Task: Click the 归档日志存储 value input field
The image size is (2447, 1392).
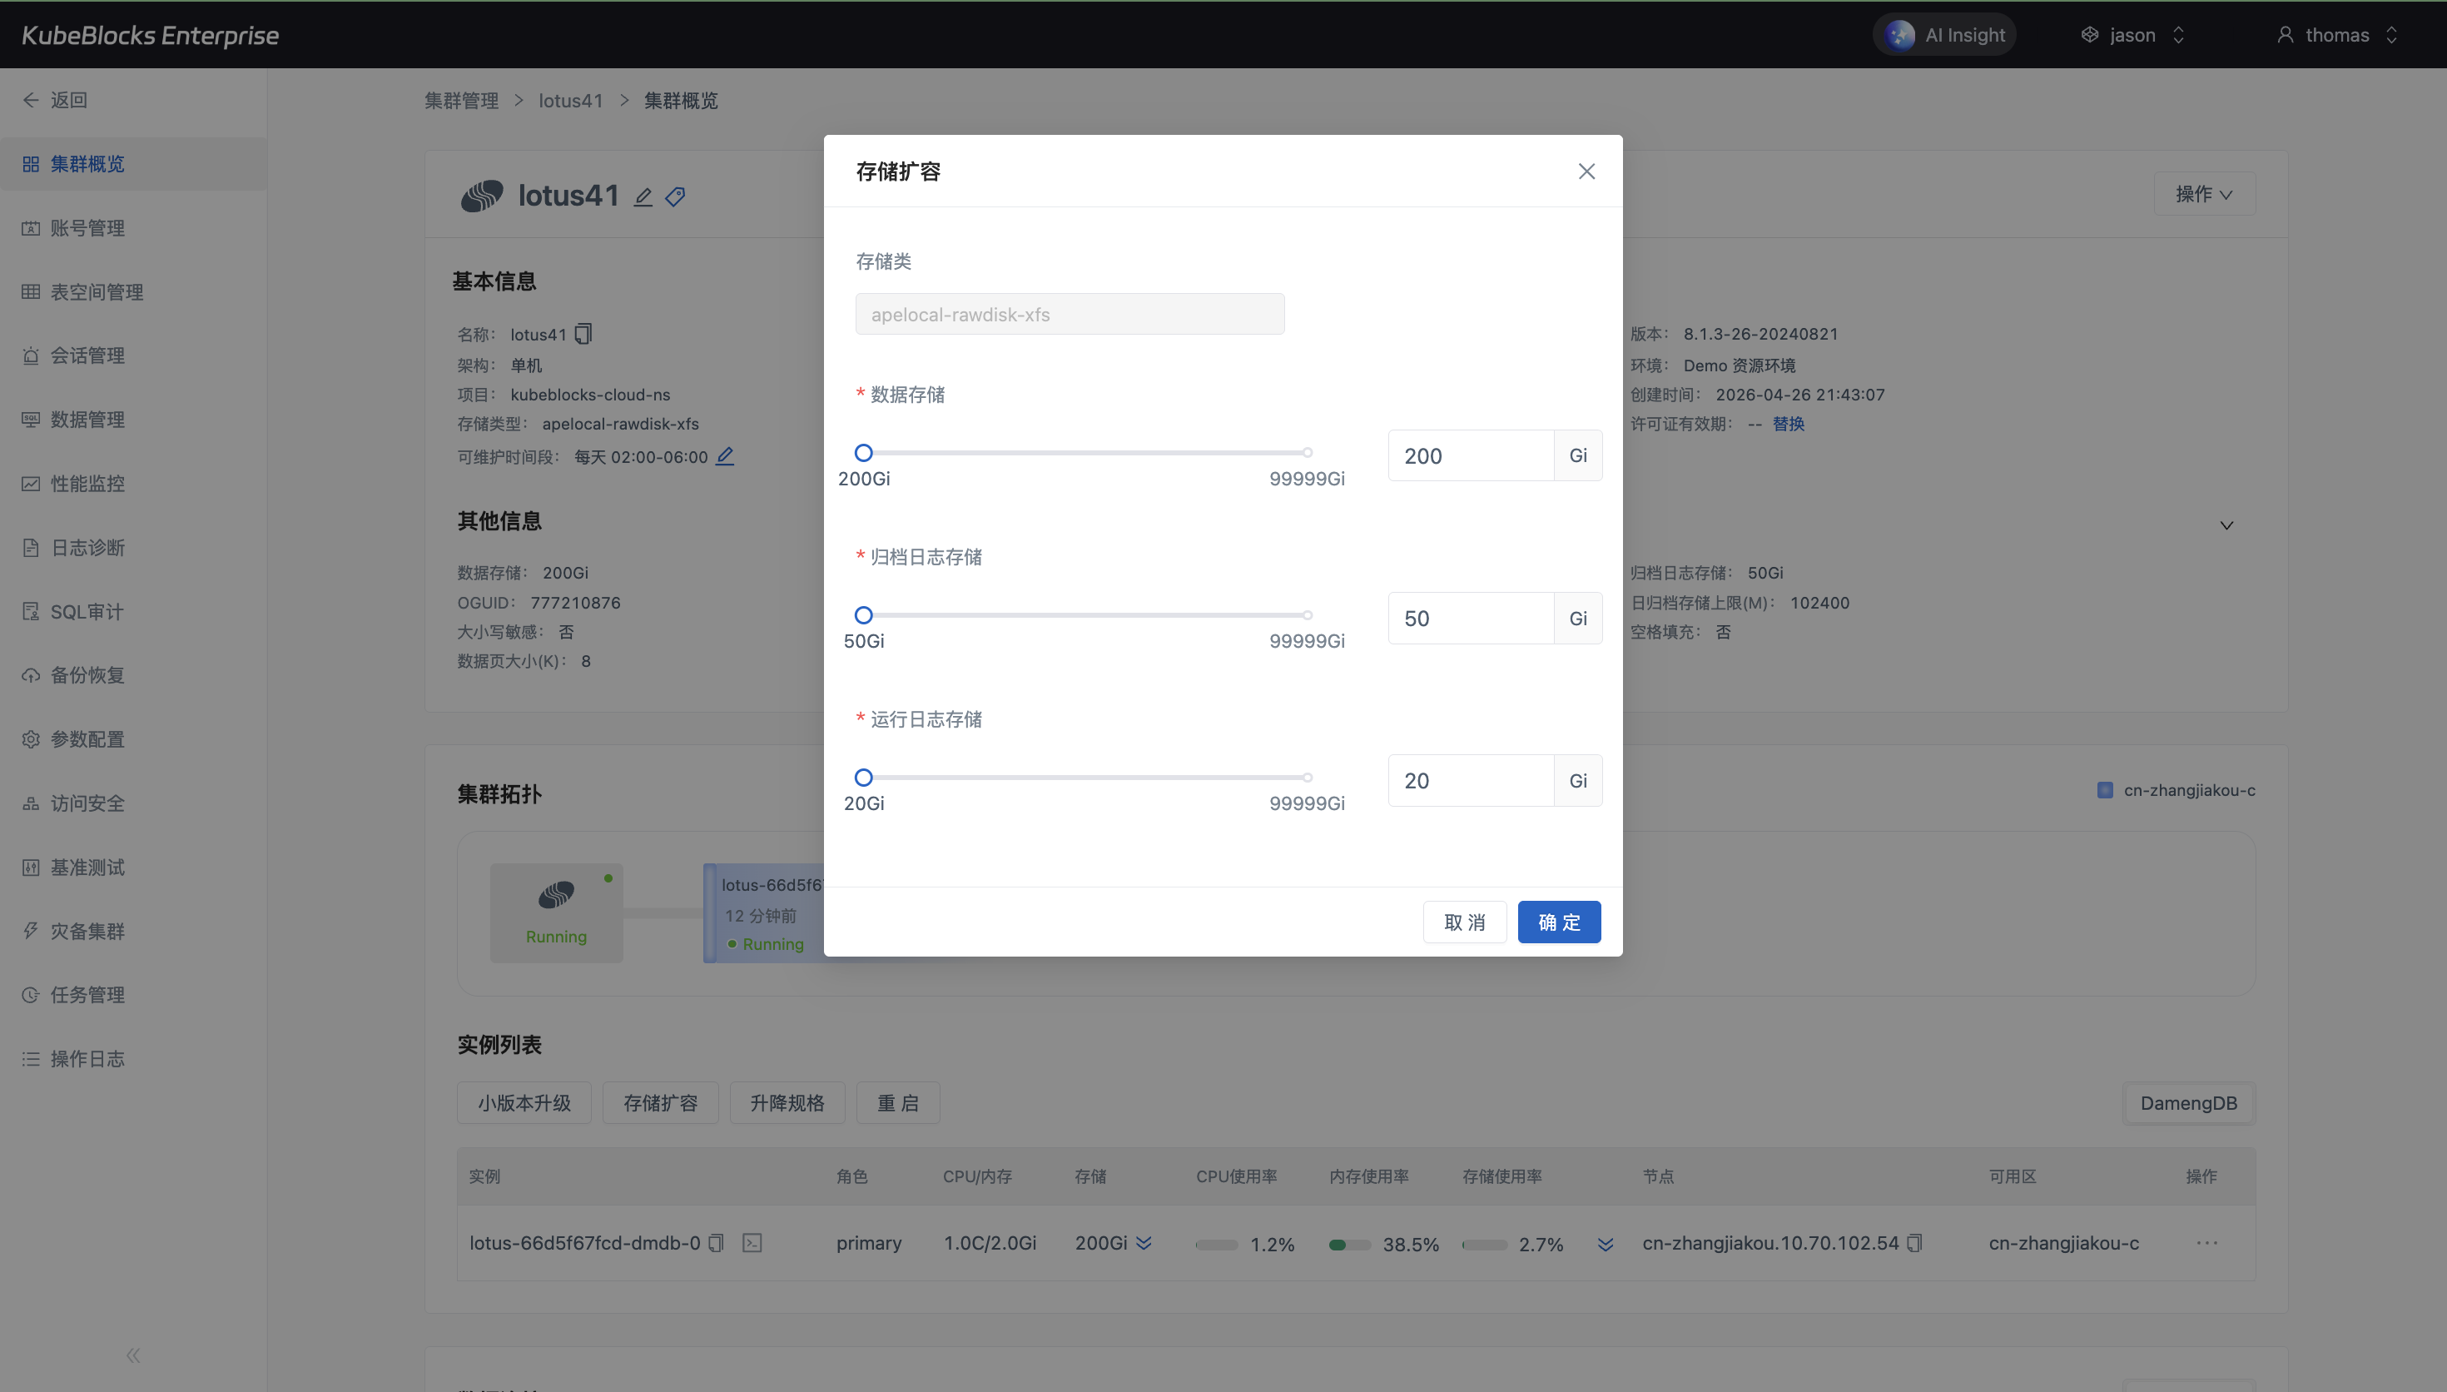Action: click(1470, 619)
